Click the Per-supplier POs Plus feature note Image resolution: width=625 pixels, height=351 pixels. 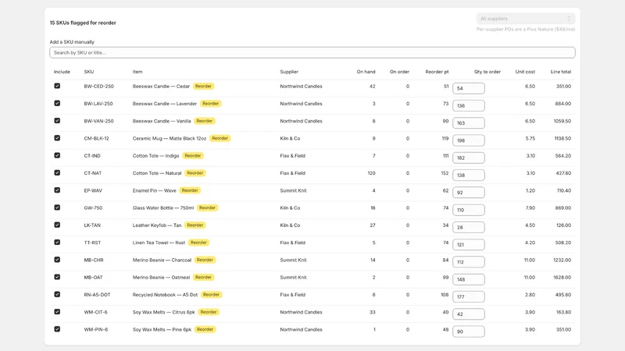coord(525,29)
